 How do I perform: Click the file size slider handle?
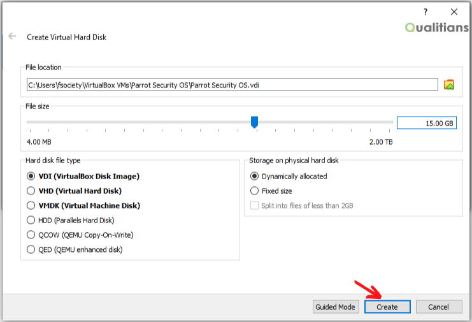254,122
